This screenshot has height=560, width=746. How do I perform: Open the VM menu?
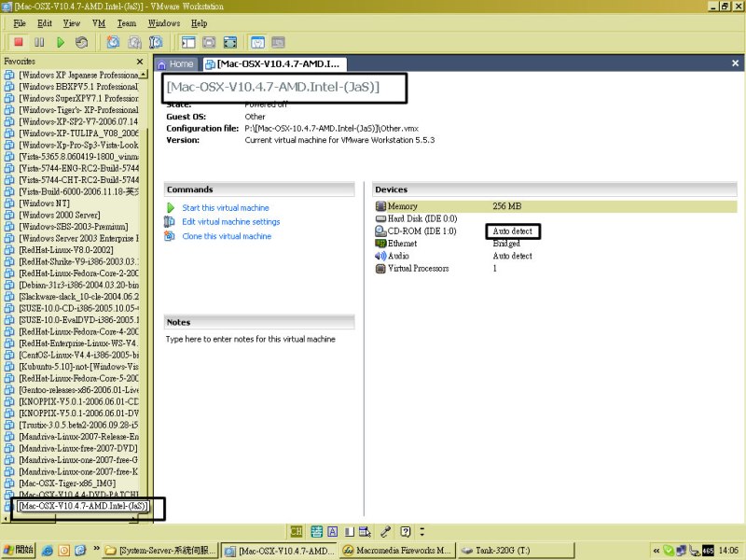click(x=99, y=23)
